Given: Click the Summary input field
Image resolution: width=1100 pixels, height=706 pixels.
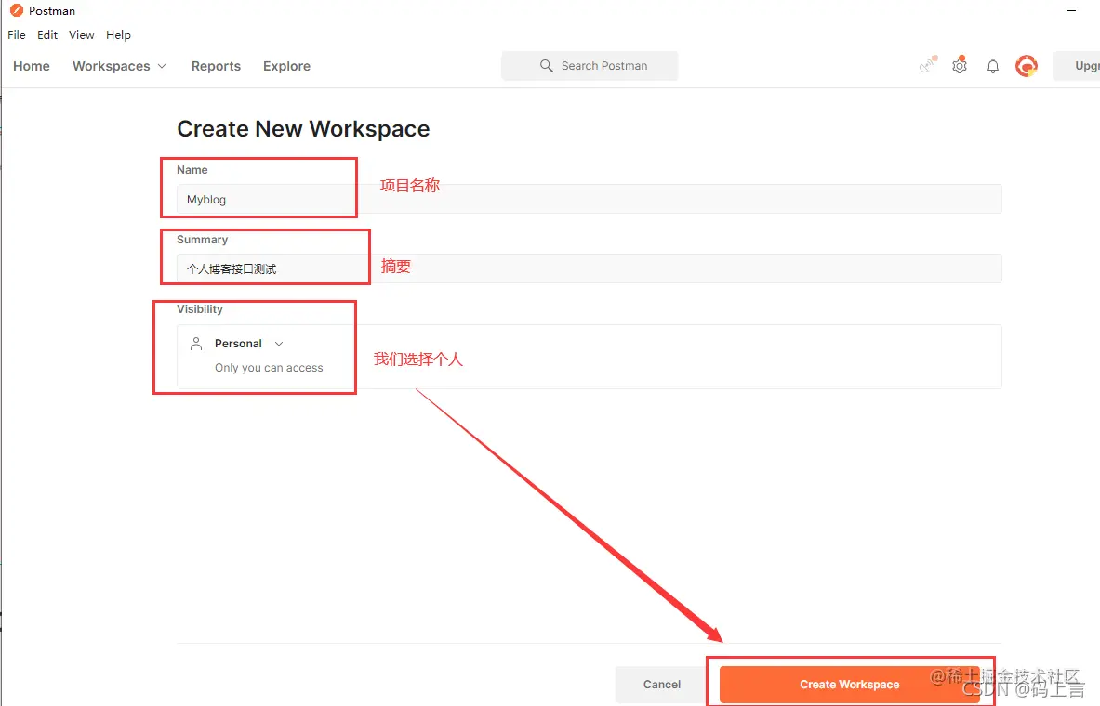Looking at the screenshot, I should click(x=589, y=268).
